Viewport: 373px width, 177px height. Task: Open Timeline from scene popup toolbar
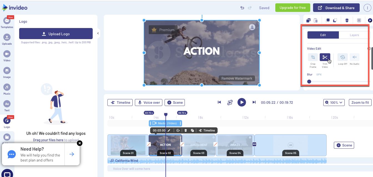(207, 130)
